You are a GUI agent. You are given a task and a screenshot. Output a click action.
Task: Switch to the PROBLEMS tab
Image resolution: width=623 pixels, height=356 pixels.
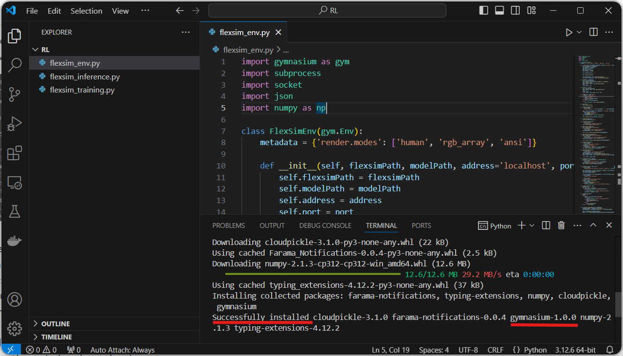(228, 225)
